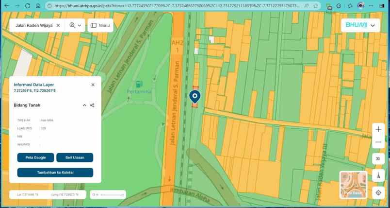The height and width of the screenshot is (208, 390).
Task: Click Tambahkan ke Koleksi button
Action: coord(55,173)
